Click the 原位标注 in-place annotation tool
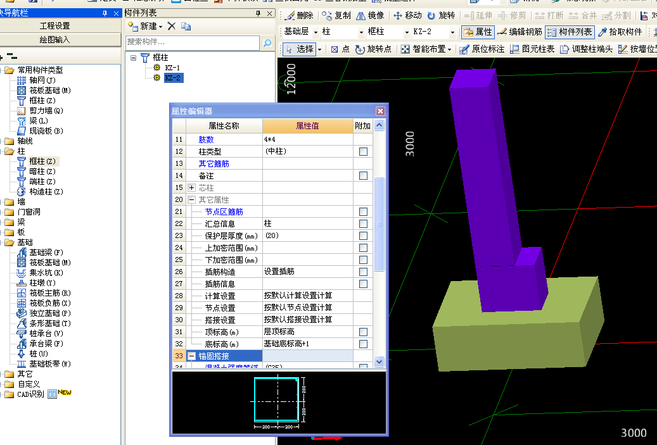657x445 pixels. (x=482, y=49)
